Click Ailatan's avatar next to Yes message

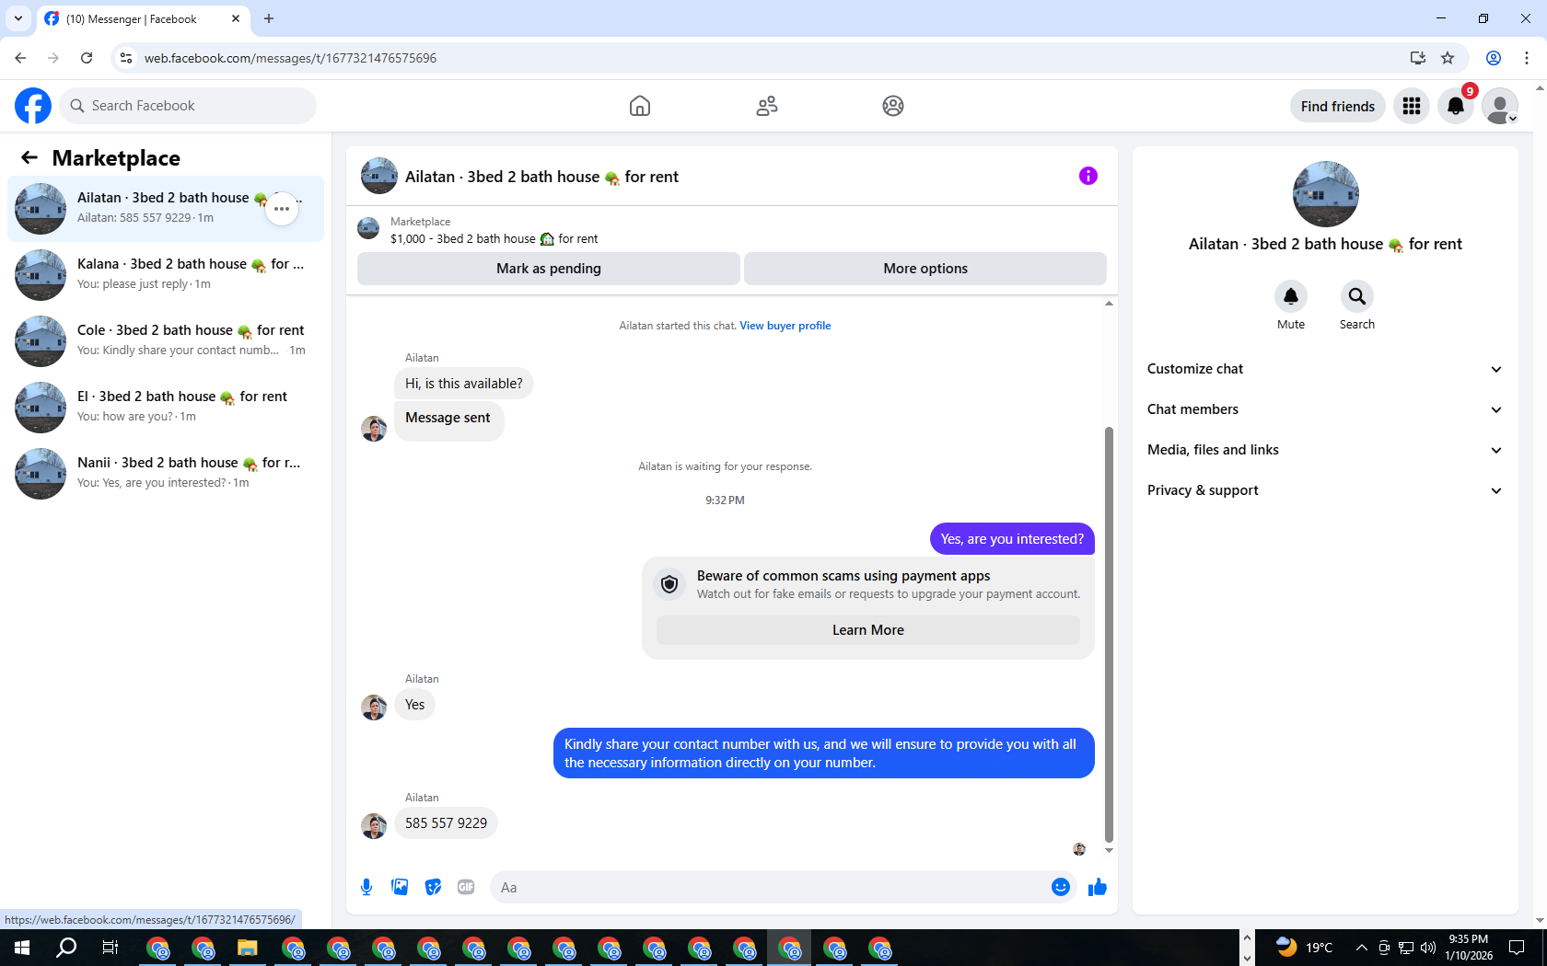click(x=374, y=707)
